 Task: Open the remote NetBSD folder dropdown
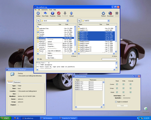click(108, 21)
